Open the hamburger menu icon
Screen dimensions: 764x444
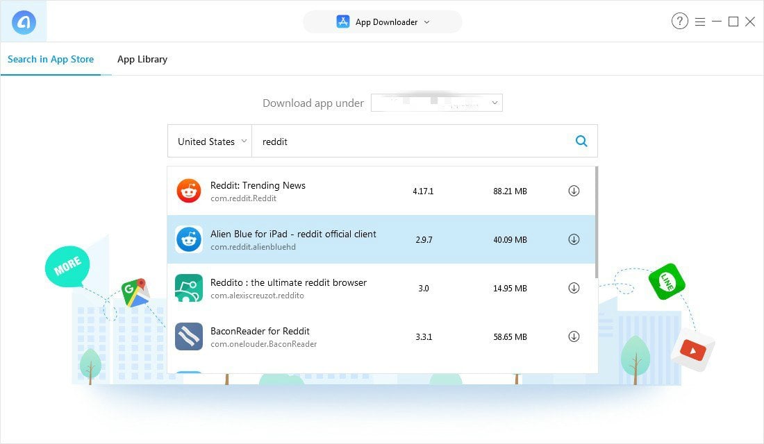700,22
